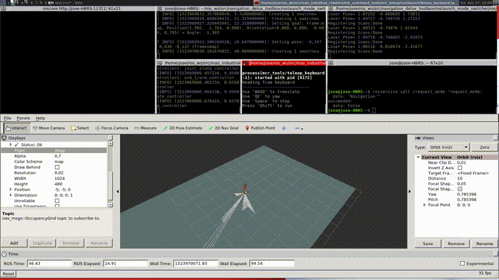Click the Zero button in Views
The height and width of the screenshot is (280, 499).
click(485, 147)
